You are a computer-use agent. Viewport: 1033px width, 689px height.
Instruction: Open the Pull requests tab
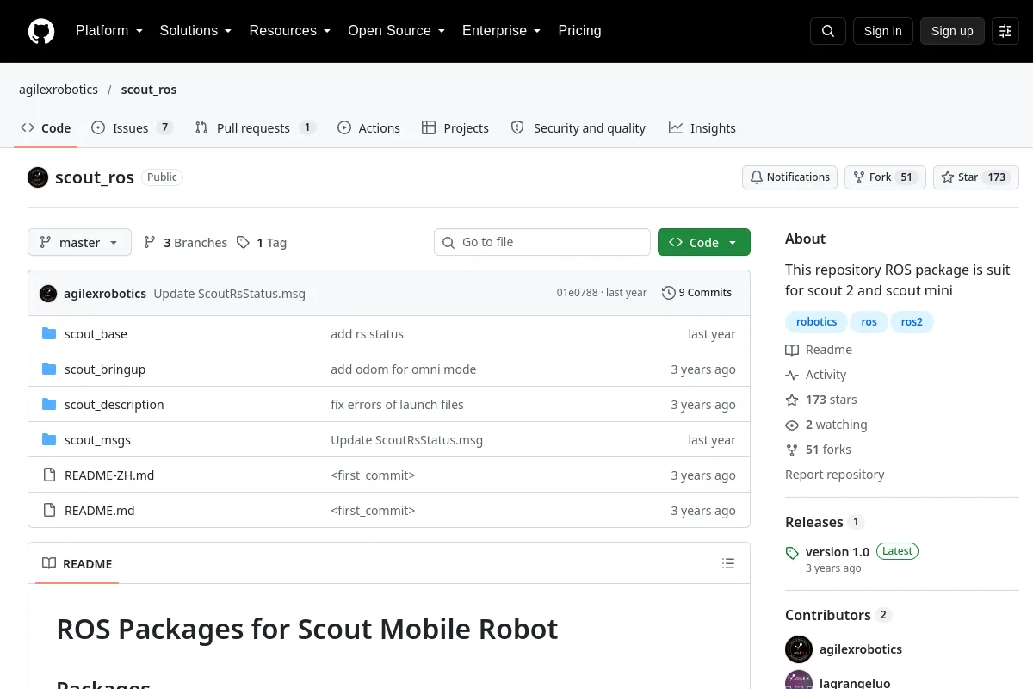point(256,128)
